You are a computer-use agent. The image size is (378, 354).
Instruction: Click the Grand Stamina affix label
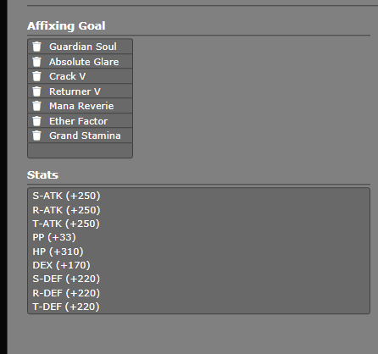coord(85,136)
